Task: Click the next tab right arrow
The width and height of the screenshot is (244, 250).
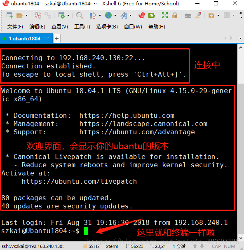Action: click(x=231, y=38)
